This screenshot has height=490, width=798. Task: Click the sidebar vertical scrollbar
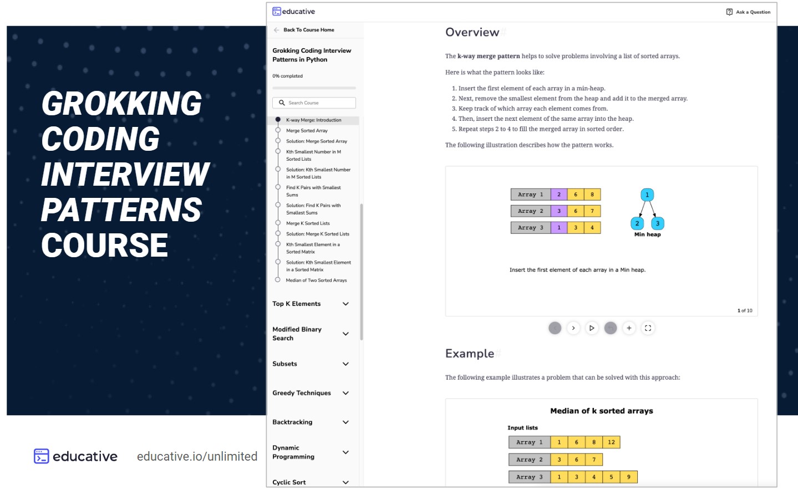362,272
